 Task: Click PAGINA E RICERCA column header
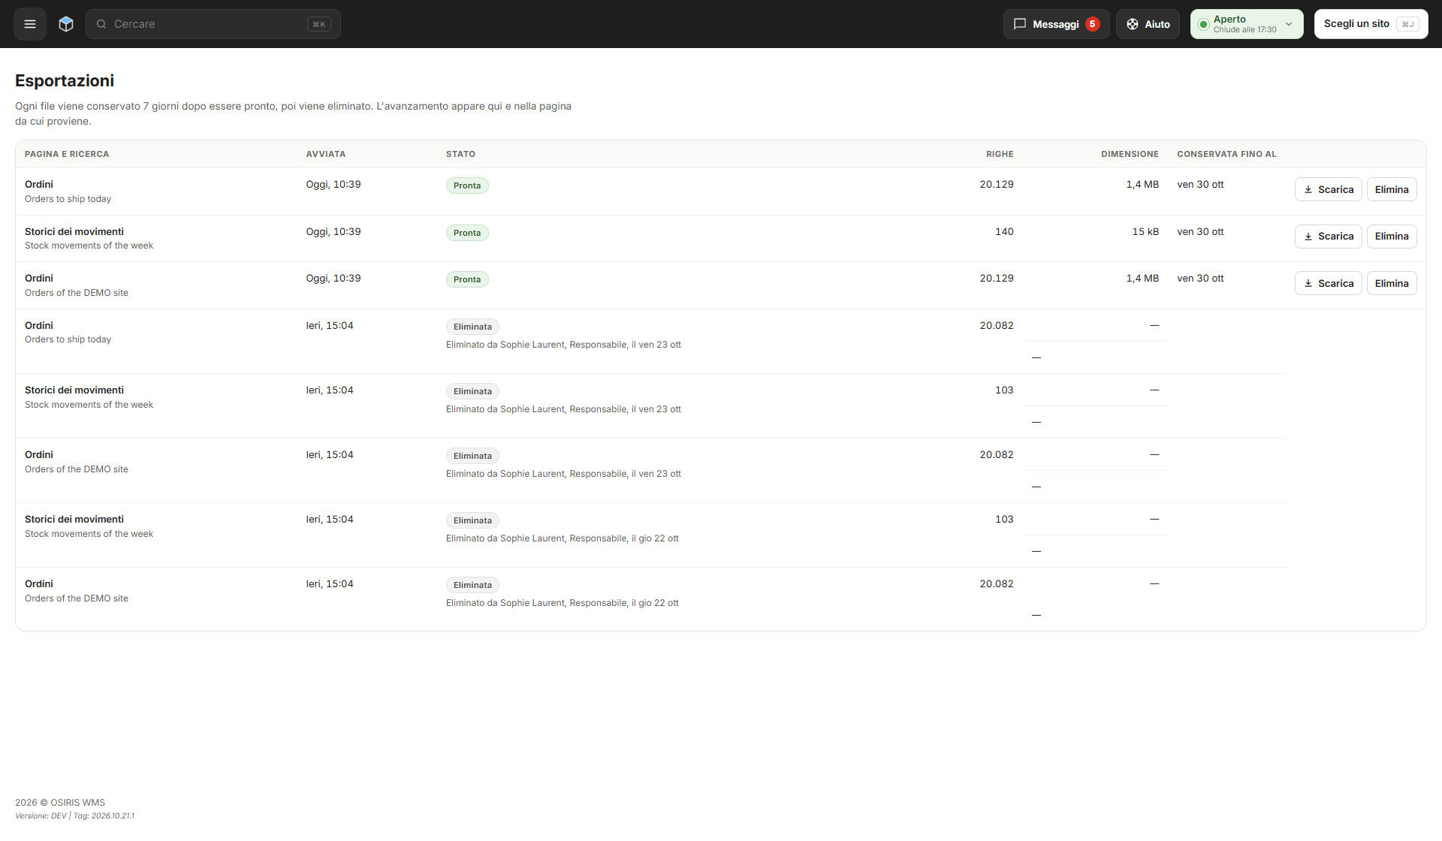click(67, 154)
